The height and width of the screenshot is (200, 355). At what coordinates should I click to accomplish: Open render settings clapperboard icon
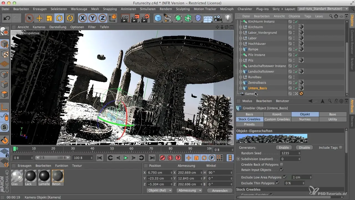click(x=145, y=18)
